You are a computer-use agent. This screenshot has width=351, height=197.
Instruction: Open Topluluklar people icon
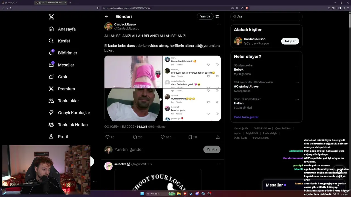tap(51, 101)
